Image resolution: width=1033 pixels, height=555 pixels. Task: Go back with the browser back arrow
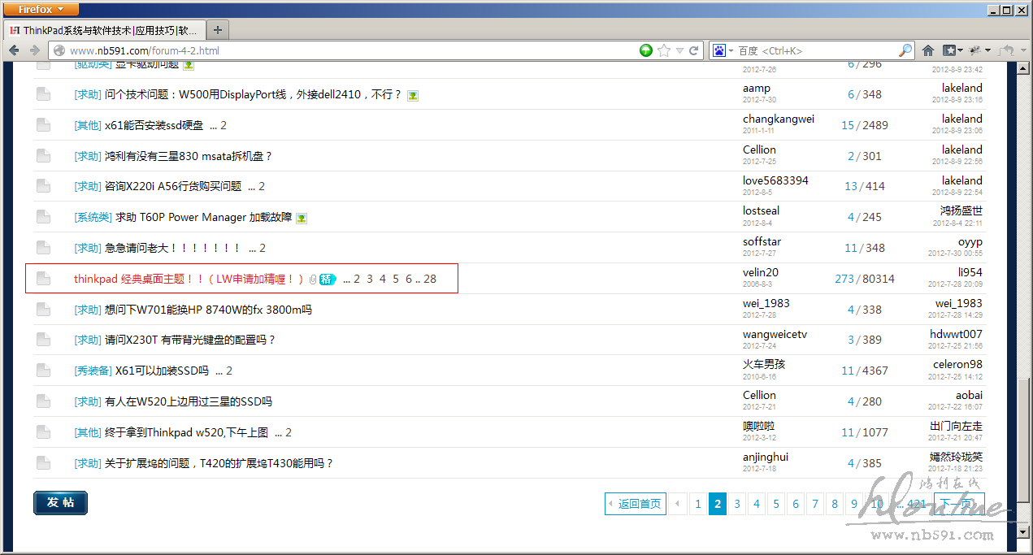pos(14,50)
